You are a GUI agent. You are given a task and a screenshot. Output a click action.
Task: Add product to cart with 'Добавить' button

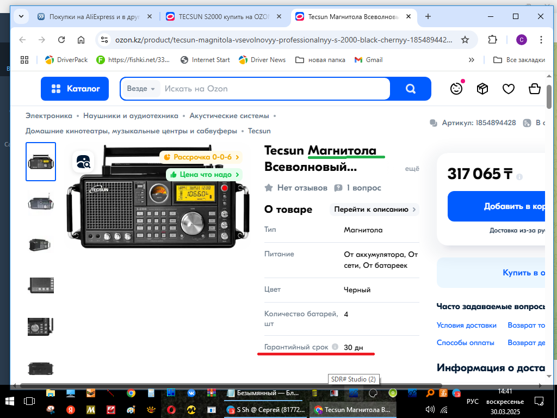pyautogui.click(x=496, y=206)
